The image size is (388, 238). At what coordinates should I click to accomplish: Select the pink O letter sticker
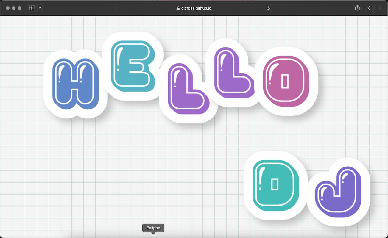286,81
